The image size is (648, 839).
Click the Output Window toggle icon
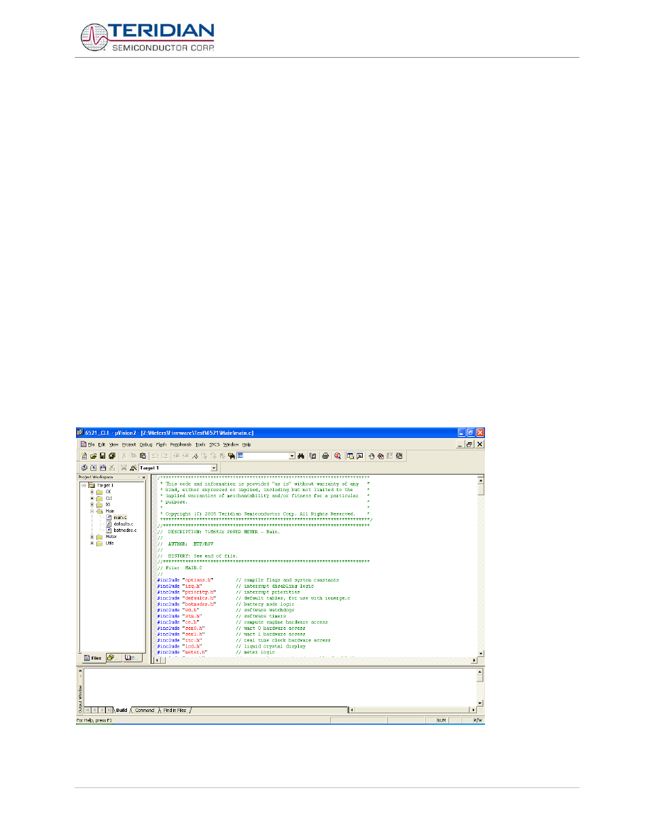click(360, 456)
